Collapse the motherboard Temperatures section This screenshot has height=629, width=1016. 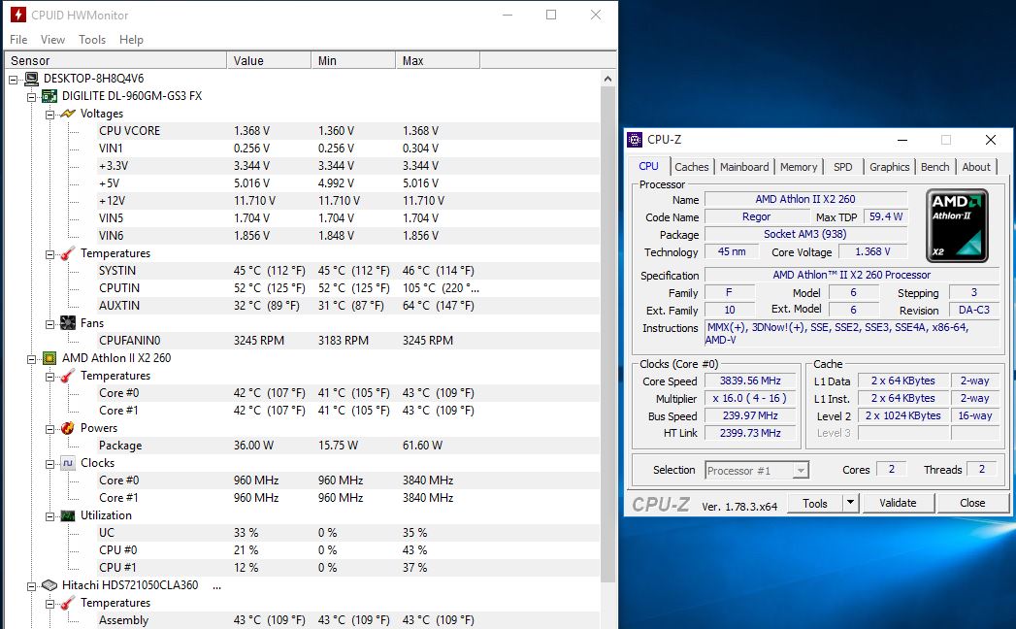click(x=49, y=254)
